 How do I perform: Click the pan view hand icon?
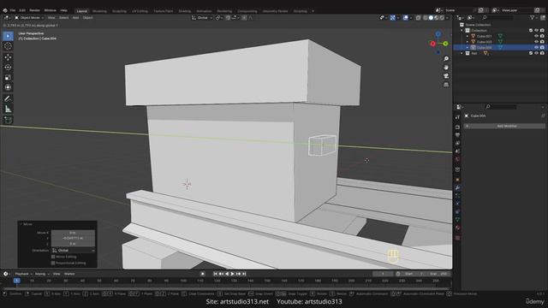pos(446,68)
